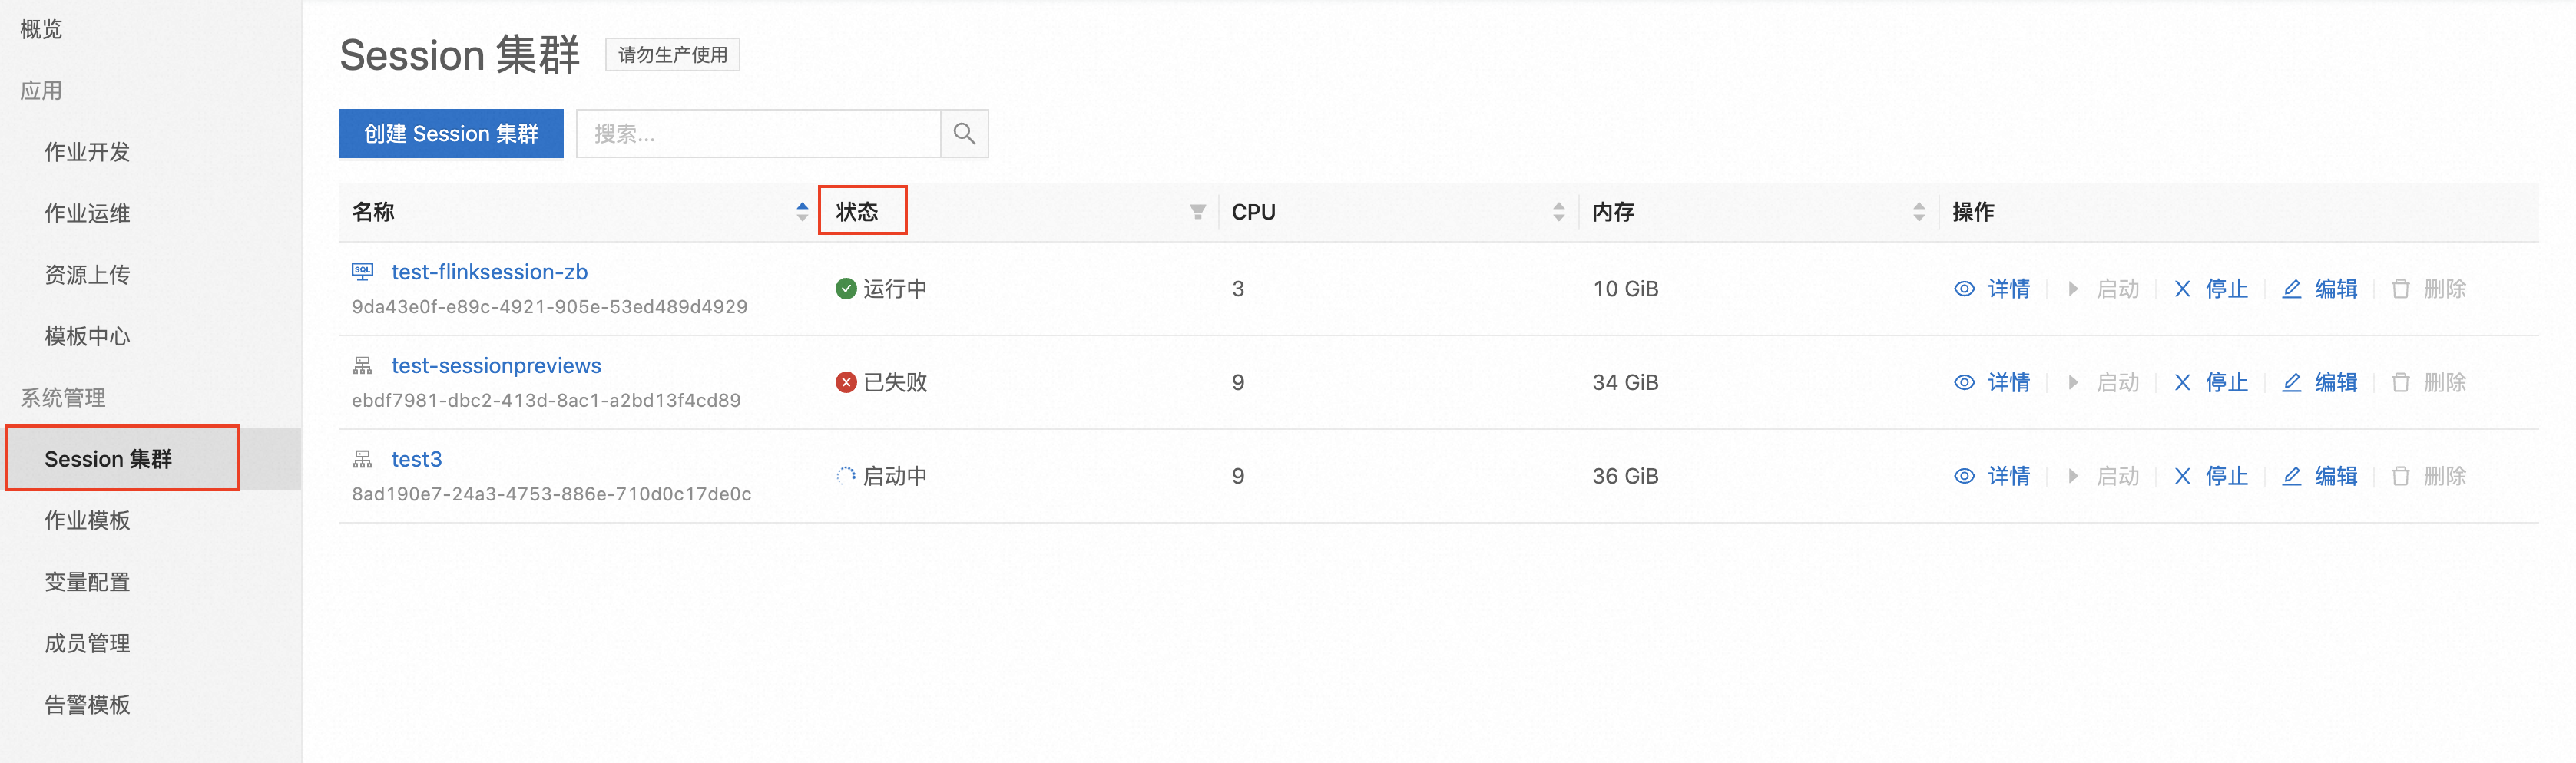This screenshot has height=763, width=2576.
Task: Click the delete trash icon for test3
Action: 2400,476
